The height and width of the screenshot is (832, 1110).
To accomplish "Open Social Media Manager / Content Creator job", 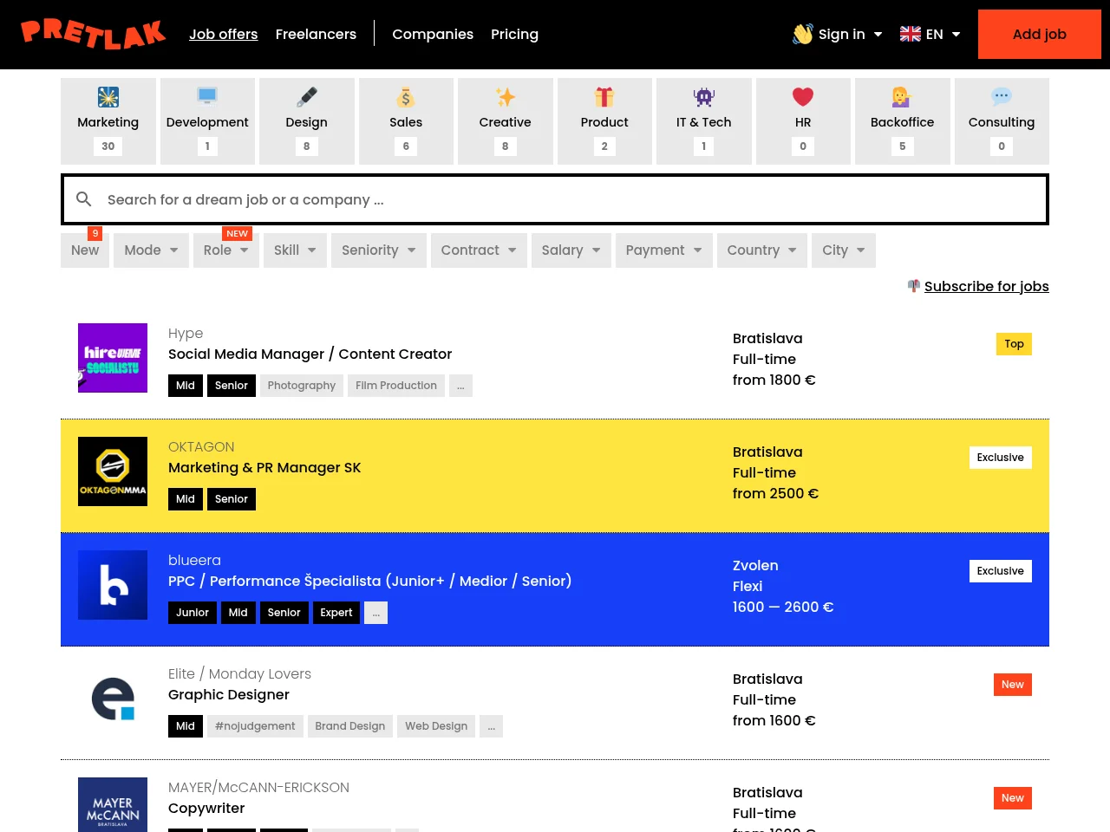I will (x=310, y=354).
